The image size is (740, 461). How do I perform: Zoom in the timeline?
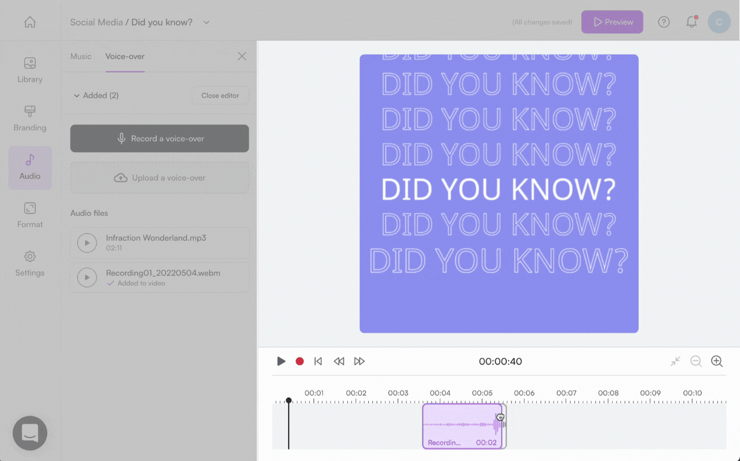(717, 361)
